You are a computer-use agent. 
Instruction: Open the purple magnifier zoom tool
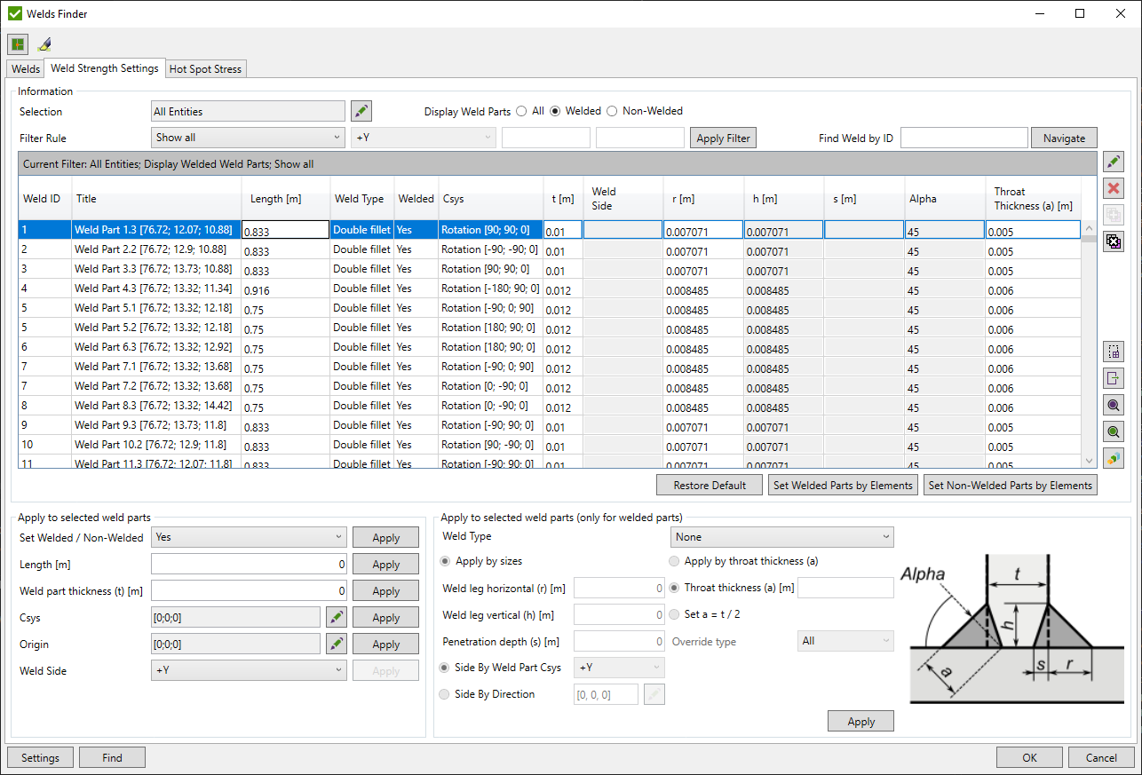1114,405
